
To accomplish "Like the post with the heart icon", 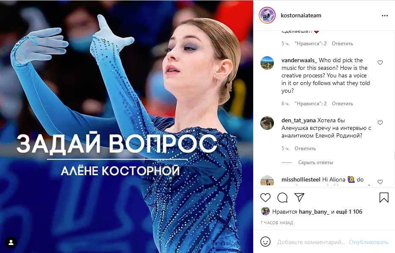I will (x=265, y=198).
